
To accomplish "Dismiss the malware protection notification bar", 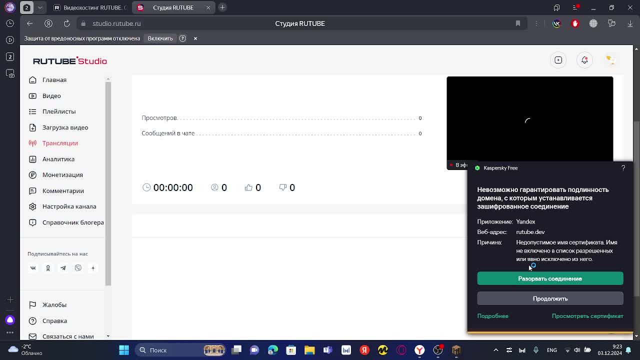I will pos(195,38).
